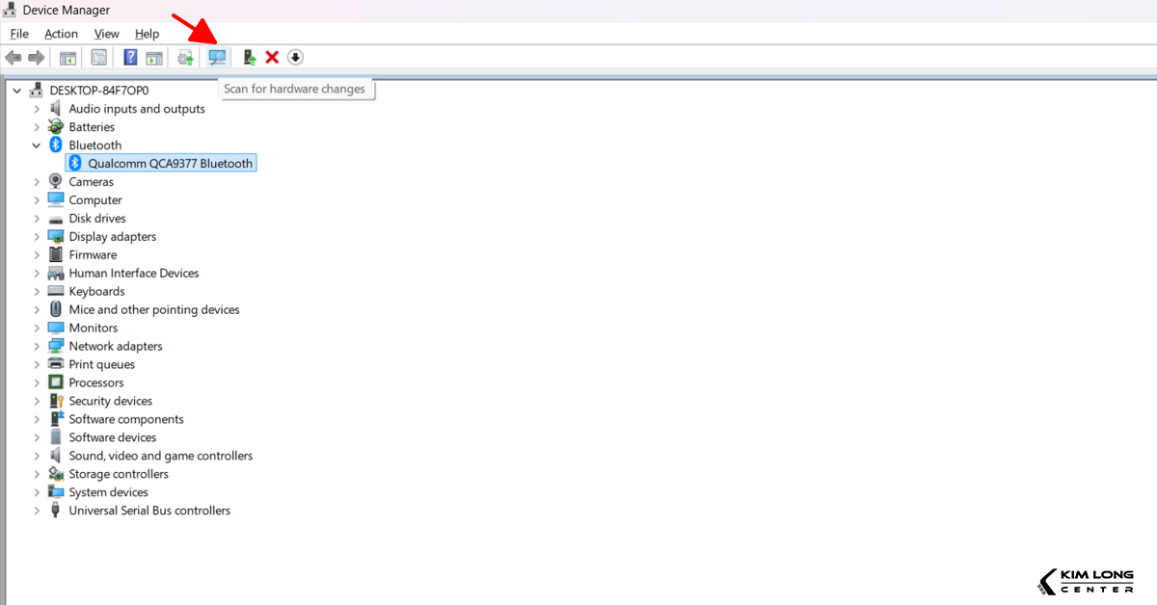Activate Scan for hardware changes
The height and width of the screenshot is (605, 1157).
tap(217, 57)
